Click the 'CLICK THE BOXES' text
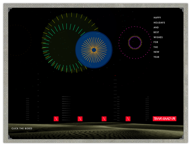Screen dimensions: 191x146 (22, 129)
